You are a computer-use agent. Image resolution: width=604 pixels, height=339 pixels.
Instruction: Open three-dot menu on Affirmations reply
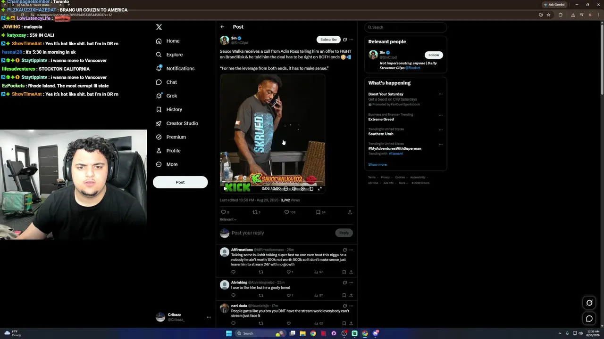[x=351, y=250]
